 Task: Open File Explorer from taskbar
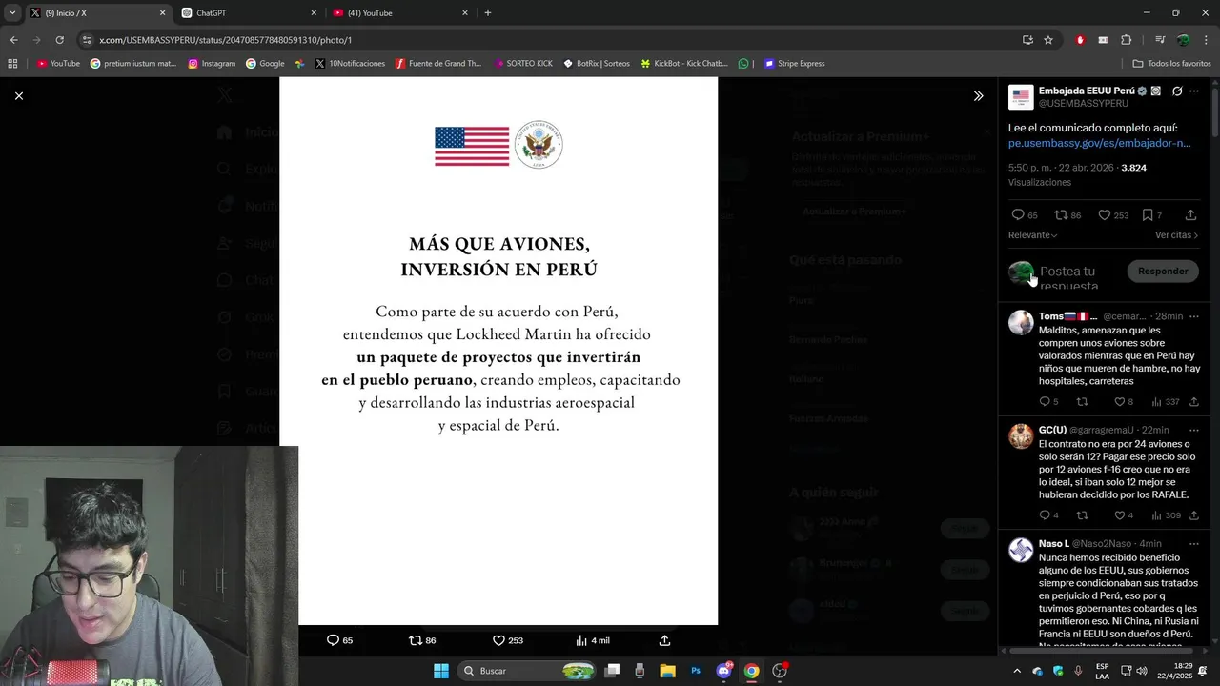point(668,671)
